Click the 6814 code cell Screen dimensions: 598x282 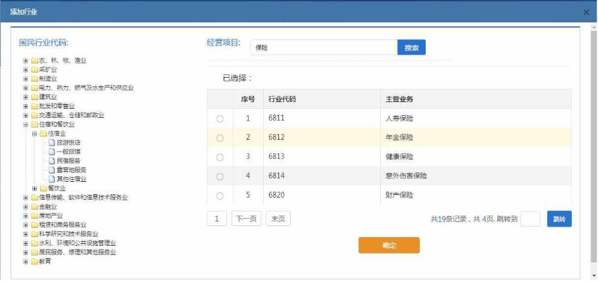pos(322,176)
